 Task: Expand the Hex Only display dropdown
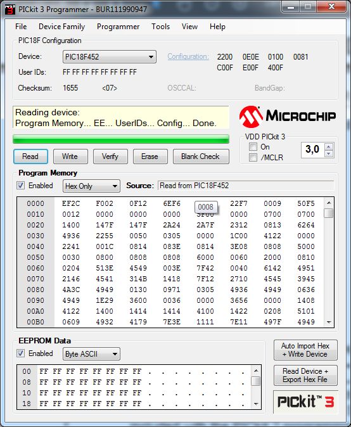91,186
